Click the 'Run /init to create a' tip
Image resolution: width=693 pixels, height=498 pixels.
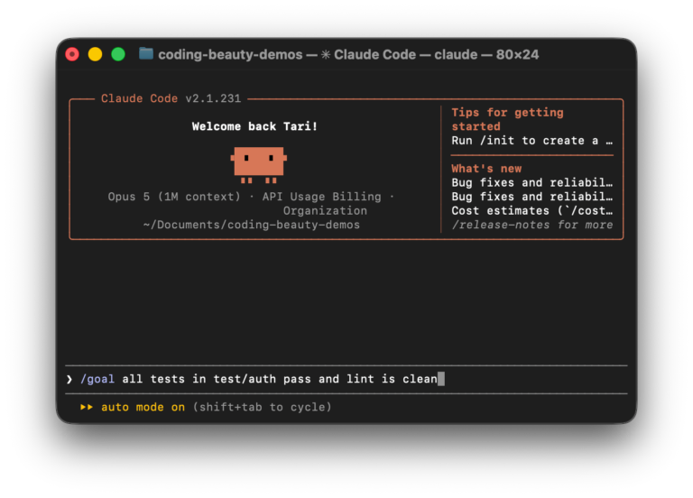[x=532, y=141]
